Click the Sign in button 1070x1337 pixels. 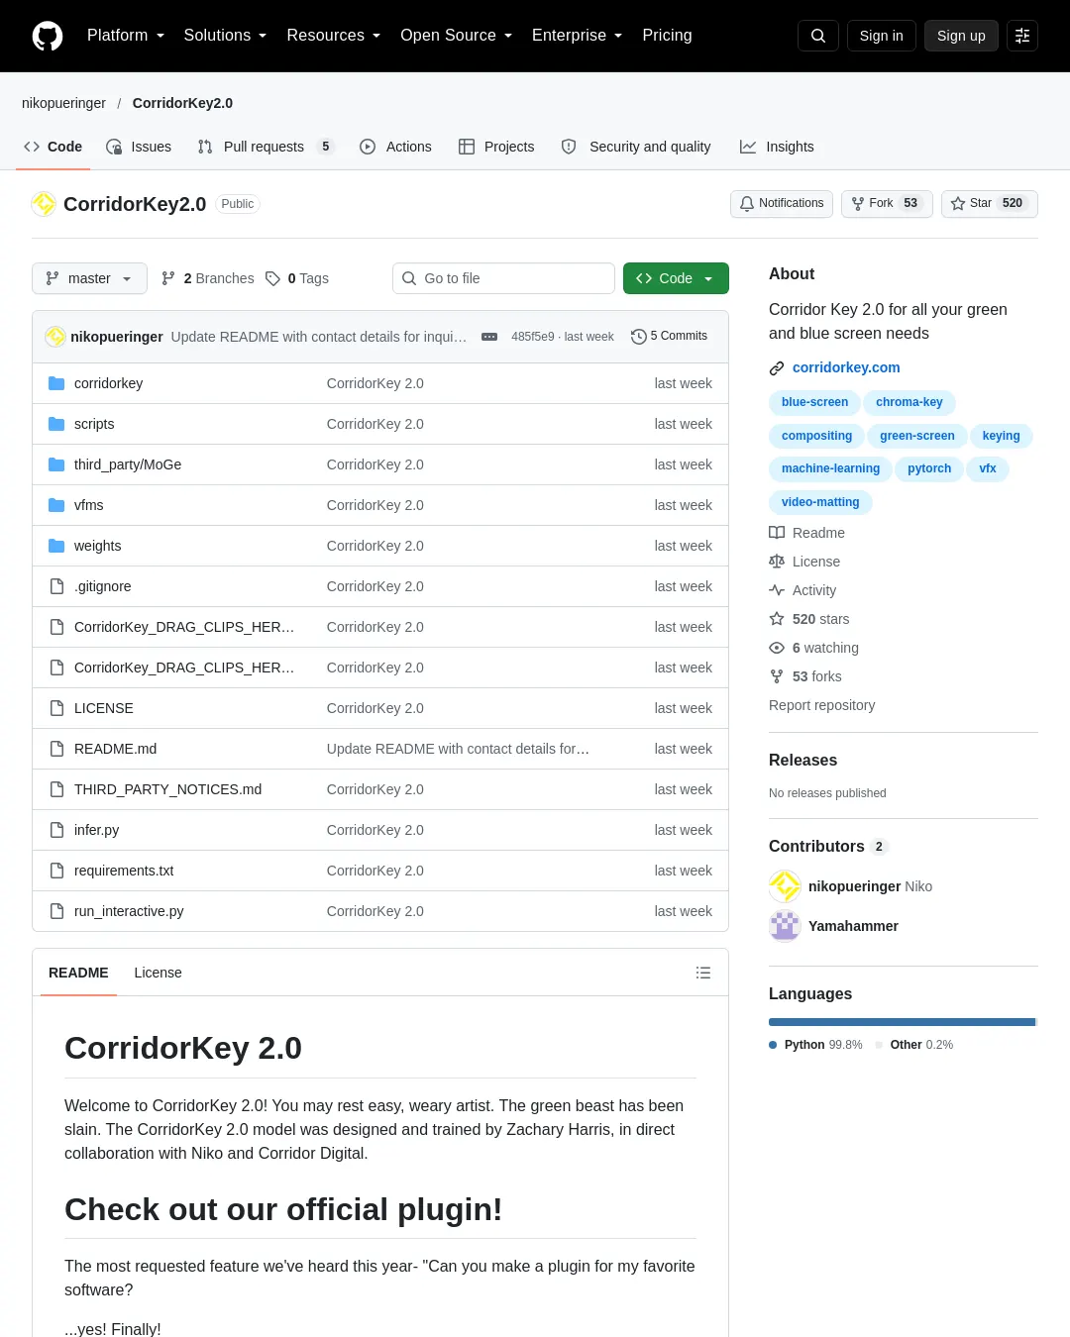[x=881, y=36]
